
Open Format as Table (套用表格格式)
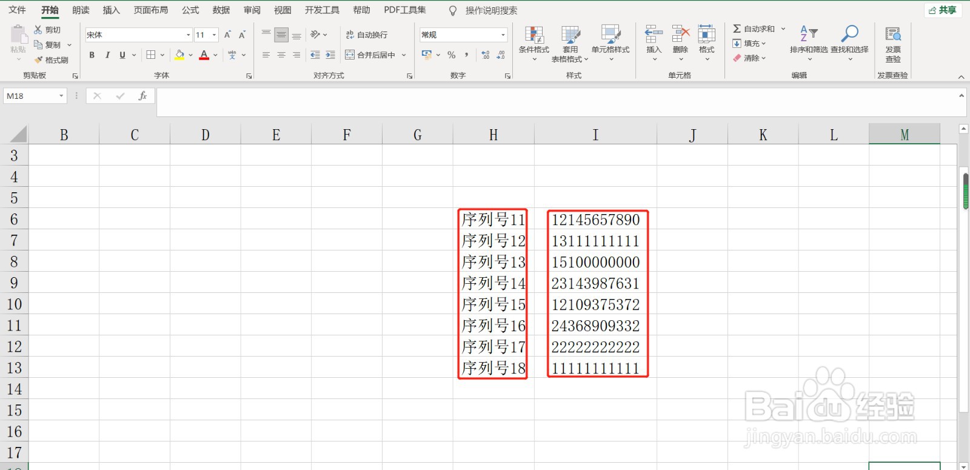tap(570, 44)
